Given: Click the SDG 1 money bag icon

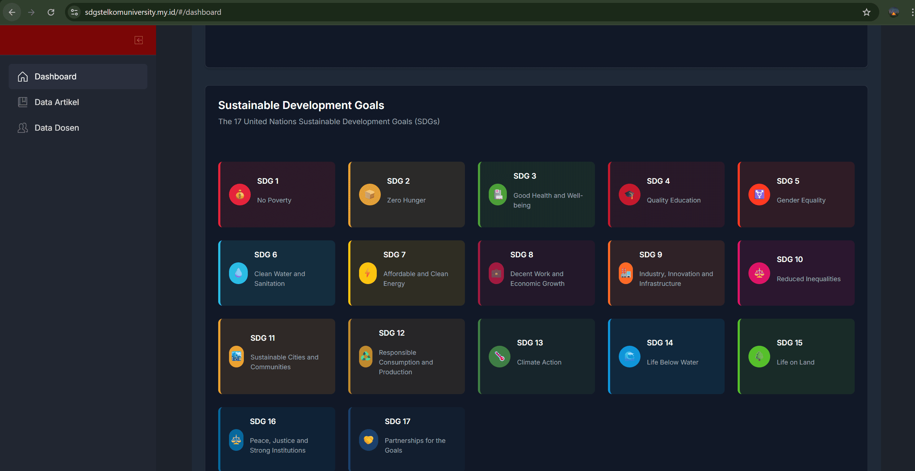Looking at the screenshot, I should click(x=239, y=195).
